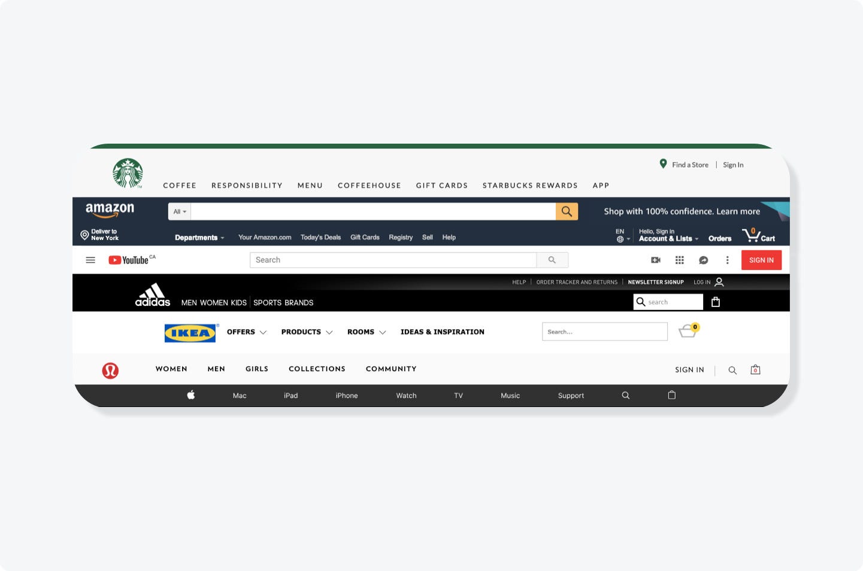Image resolution: width=863 pixels, height=571 pixels.
Task: Click the Amazon search input field
Action: (373, 211)
